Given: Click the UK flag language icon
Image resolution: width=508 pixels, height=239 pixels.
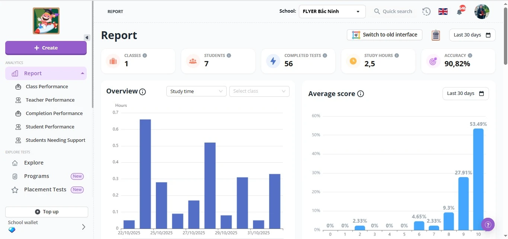Looking at the screenshot, I should 443,12.
